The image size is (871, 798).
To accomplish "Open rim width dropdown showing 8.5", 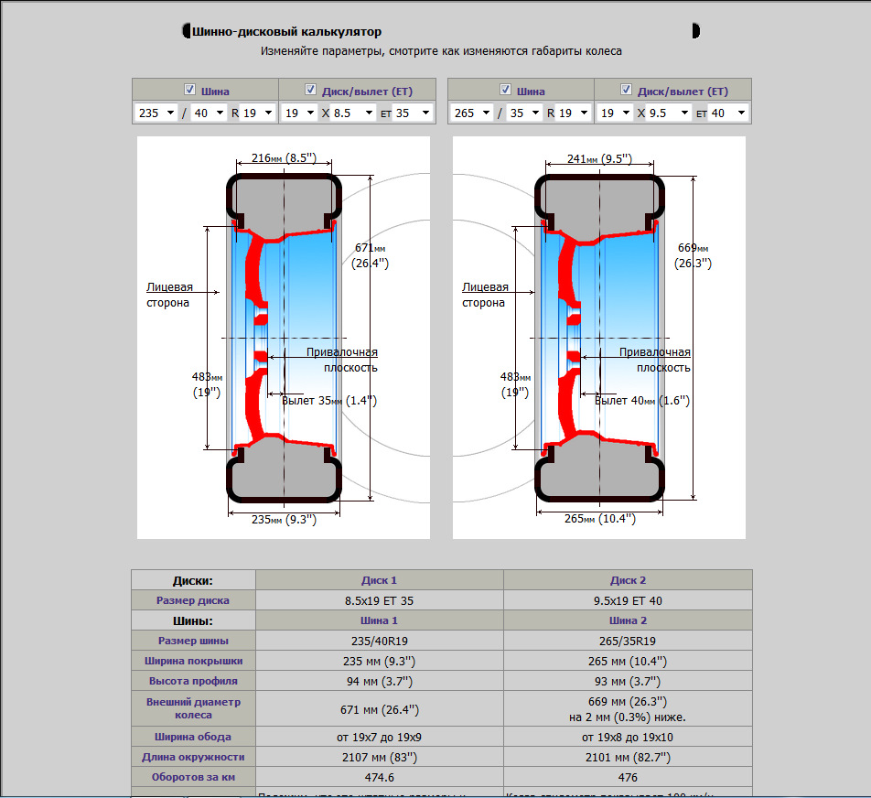I will pos(353,113).
